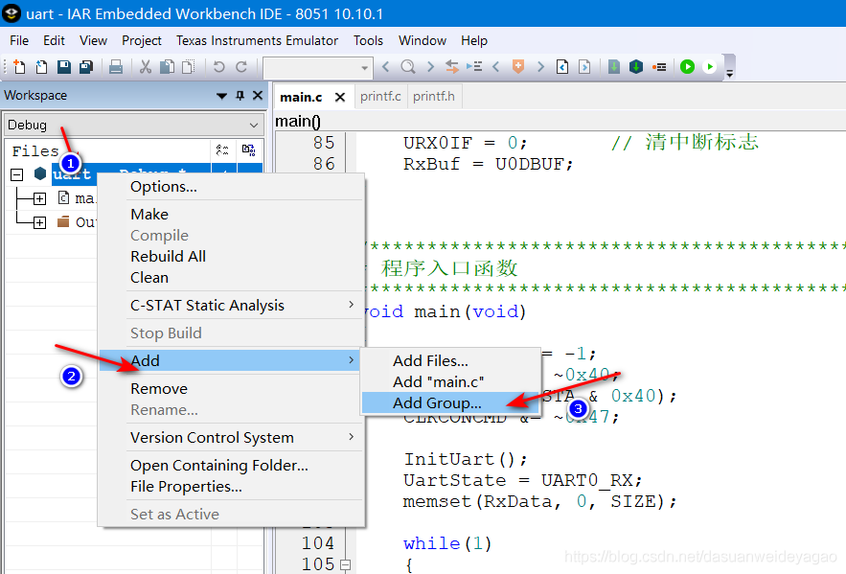The width and height of the screenshot is (846, 574).
Task: Click the Save All toolbar icon
Action: click(86, 67)
